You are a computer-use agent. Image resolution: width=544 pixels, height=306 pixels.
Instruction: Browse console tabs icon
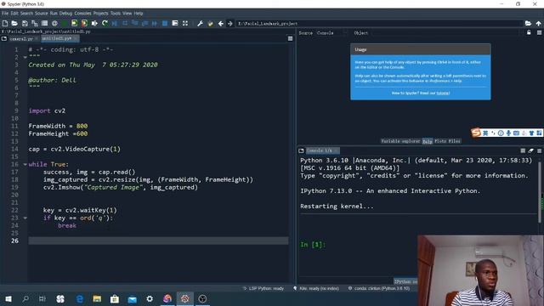click(301, 150)
